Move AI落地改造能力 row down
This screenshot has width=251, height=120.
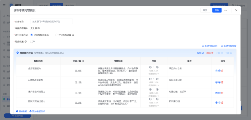219,82
